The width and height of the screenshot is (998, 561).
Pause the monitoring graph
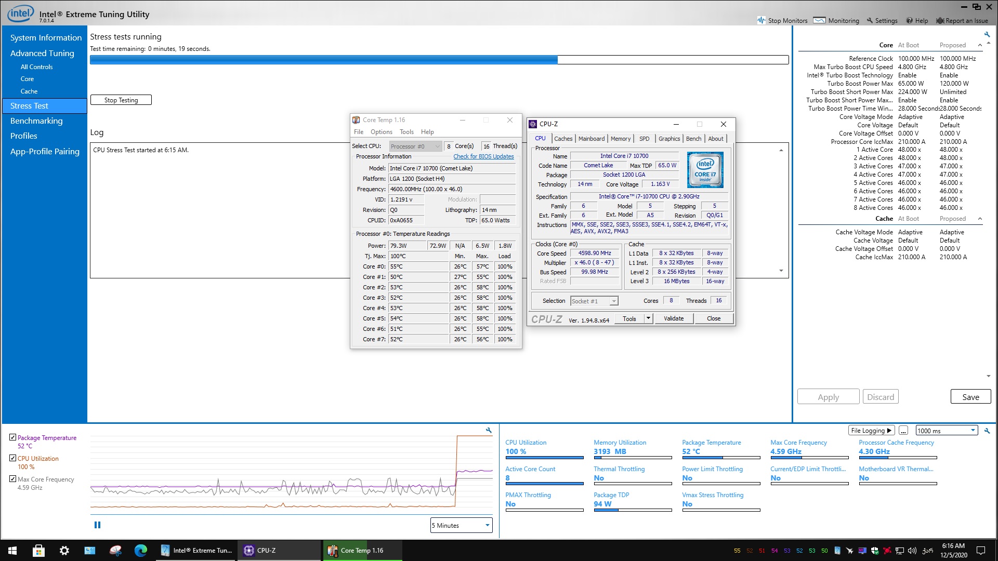click(97, 525)
